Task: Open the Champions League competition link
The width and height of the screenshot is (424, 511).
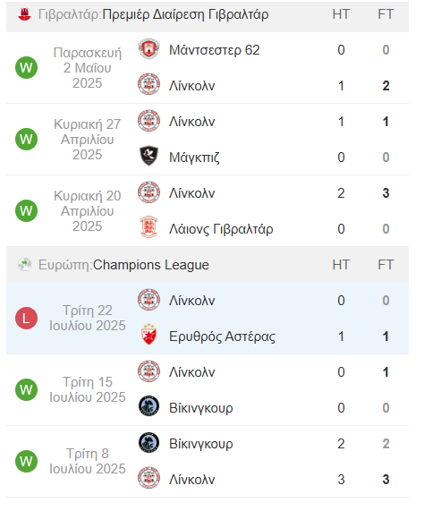Action: 151,265
